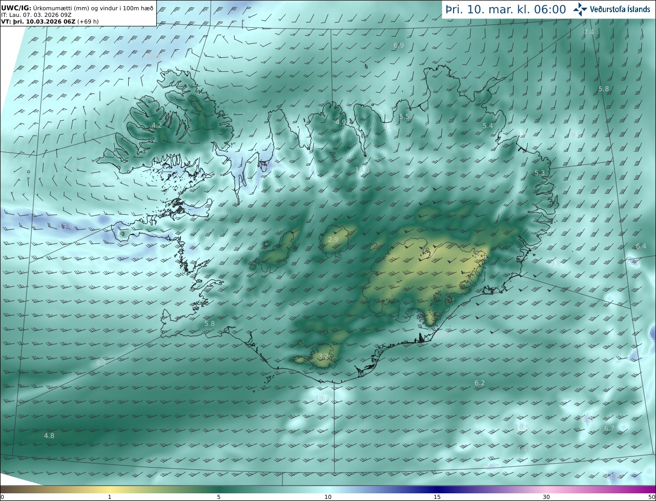The height and width of the screenshot is (501, 656).
Task: Click the 4.8 value label on the map
Action: (x=49, y=436)
